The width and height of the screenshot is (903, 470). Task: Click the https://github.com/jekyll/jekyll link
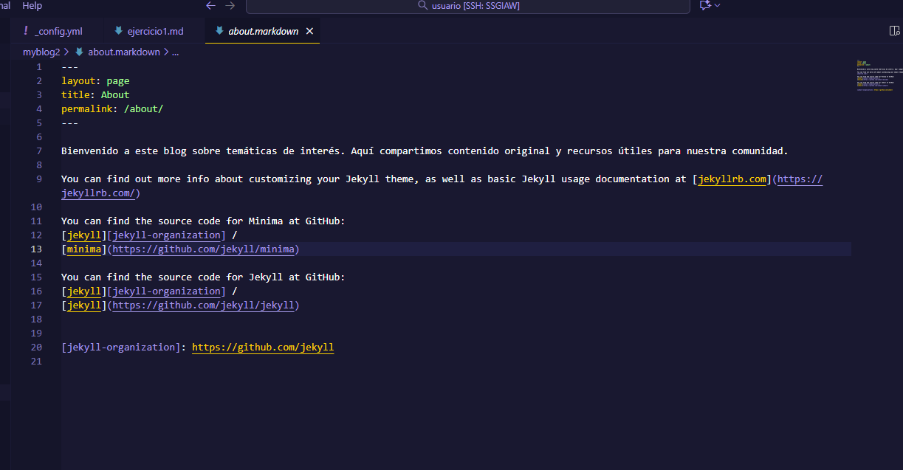click(x=204, y=305)
